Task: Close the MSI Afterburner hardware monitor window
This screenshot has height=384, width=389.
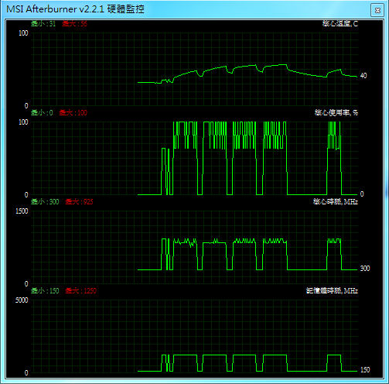Action: tap(377, 10)
